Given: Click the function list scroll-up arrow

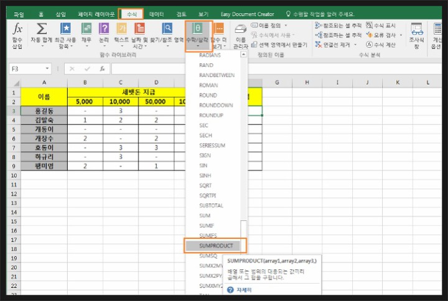Looking at the screenshot, I should tap(243, 54).
